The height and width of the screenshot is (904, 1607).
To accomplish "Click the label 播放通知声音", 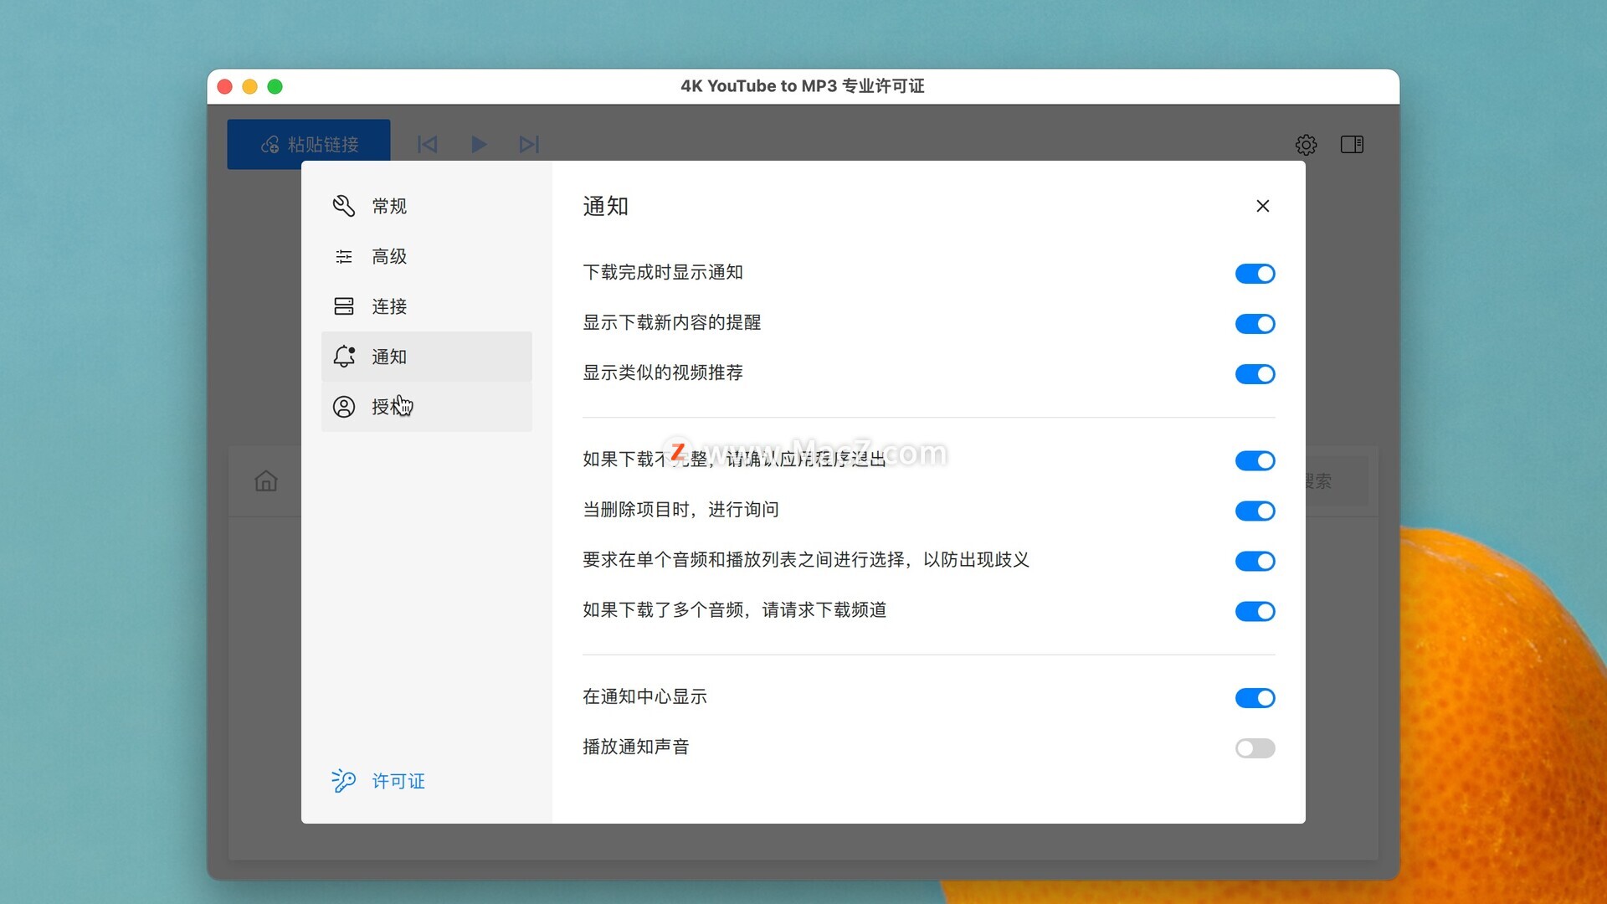I will [x=636, y=747].
